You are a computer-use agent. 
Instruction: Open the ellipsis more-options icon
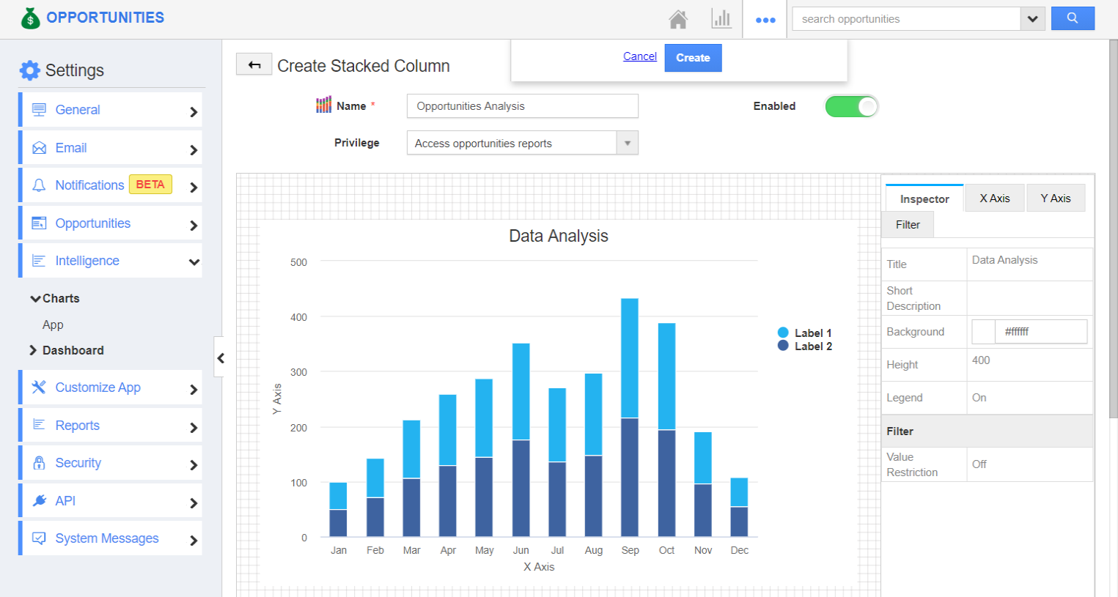coord(765,19)
